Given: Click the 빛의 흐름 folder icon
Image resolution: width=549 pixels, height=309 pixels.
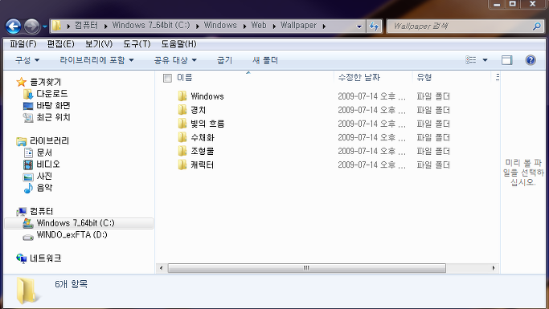Looking at the screenshot, I should (x=182, y=124).
